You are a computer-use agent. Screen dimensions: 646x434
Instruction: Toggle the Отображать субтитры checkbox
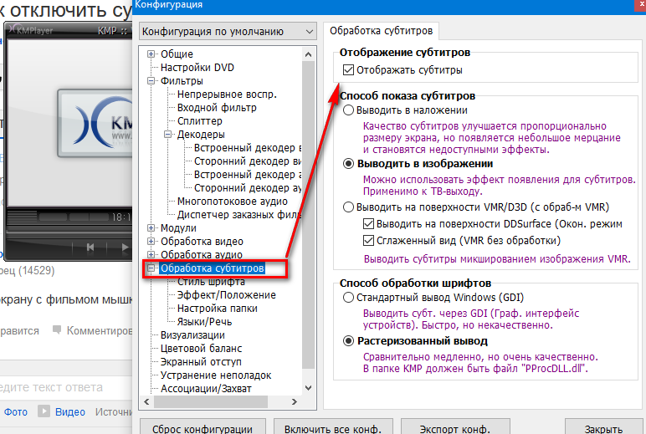pos(348,70)
